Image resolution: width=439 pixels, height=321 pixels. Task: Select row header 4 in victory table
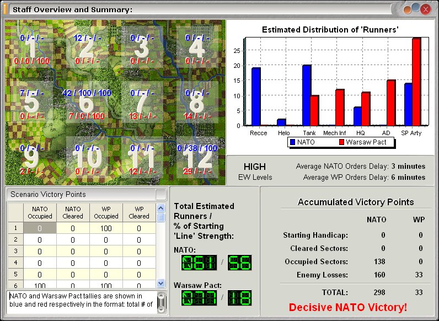click(x=15, y=263)
